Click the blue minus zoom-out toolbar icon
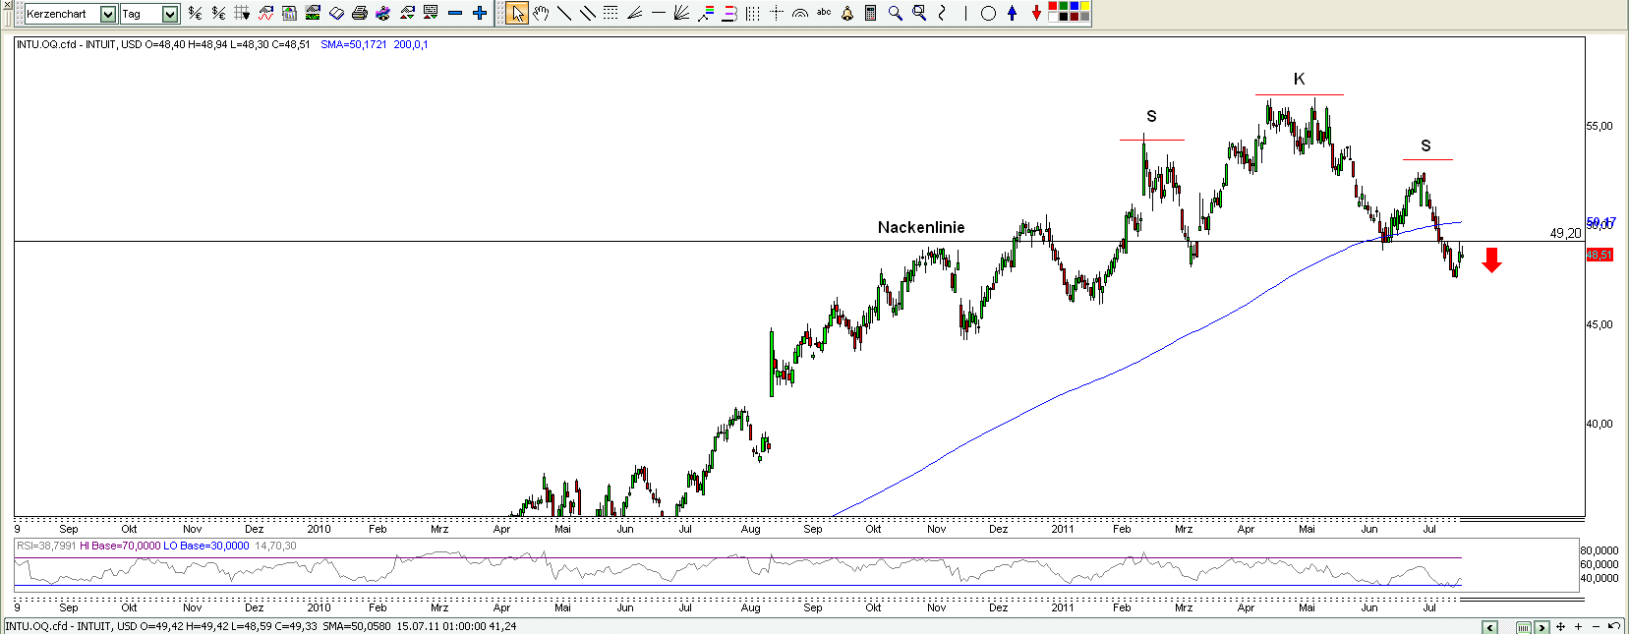This screenshot has width=1629, height=634. click(x=455, y=14)
